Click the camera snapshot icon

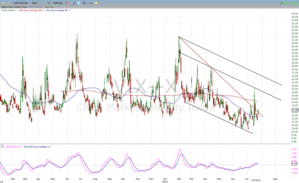(90, 3)
